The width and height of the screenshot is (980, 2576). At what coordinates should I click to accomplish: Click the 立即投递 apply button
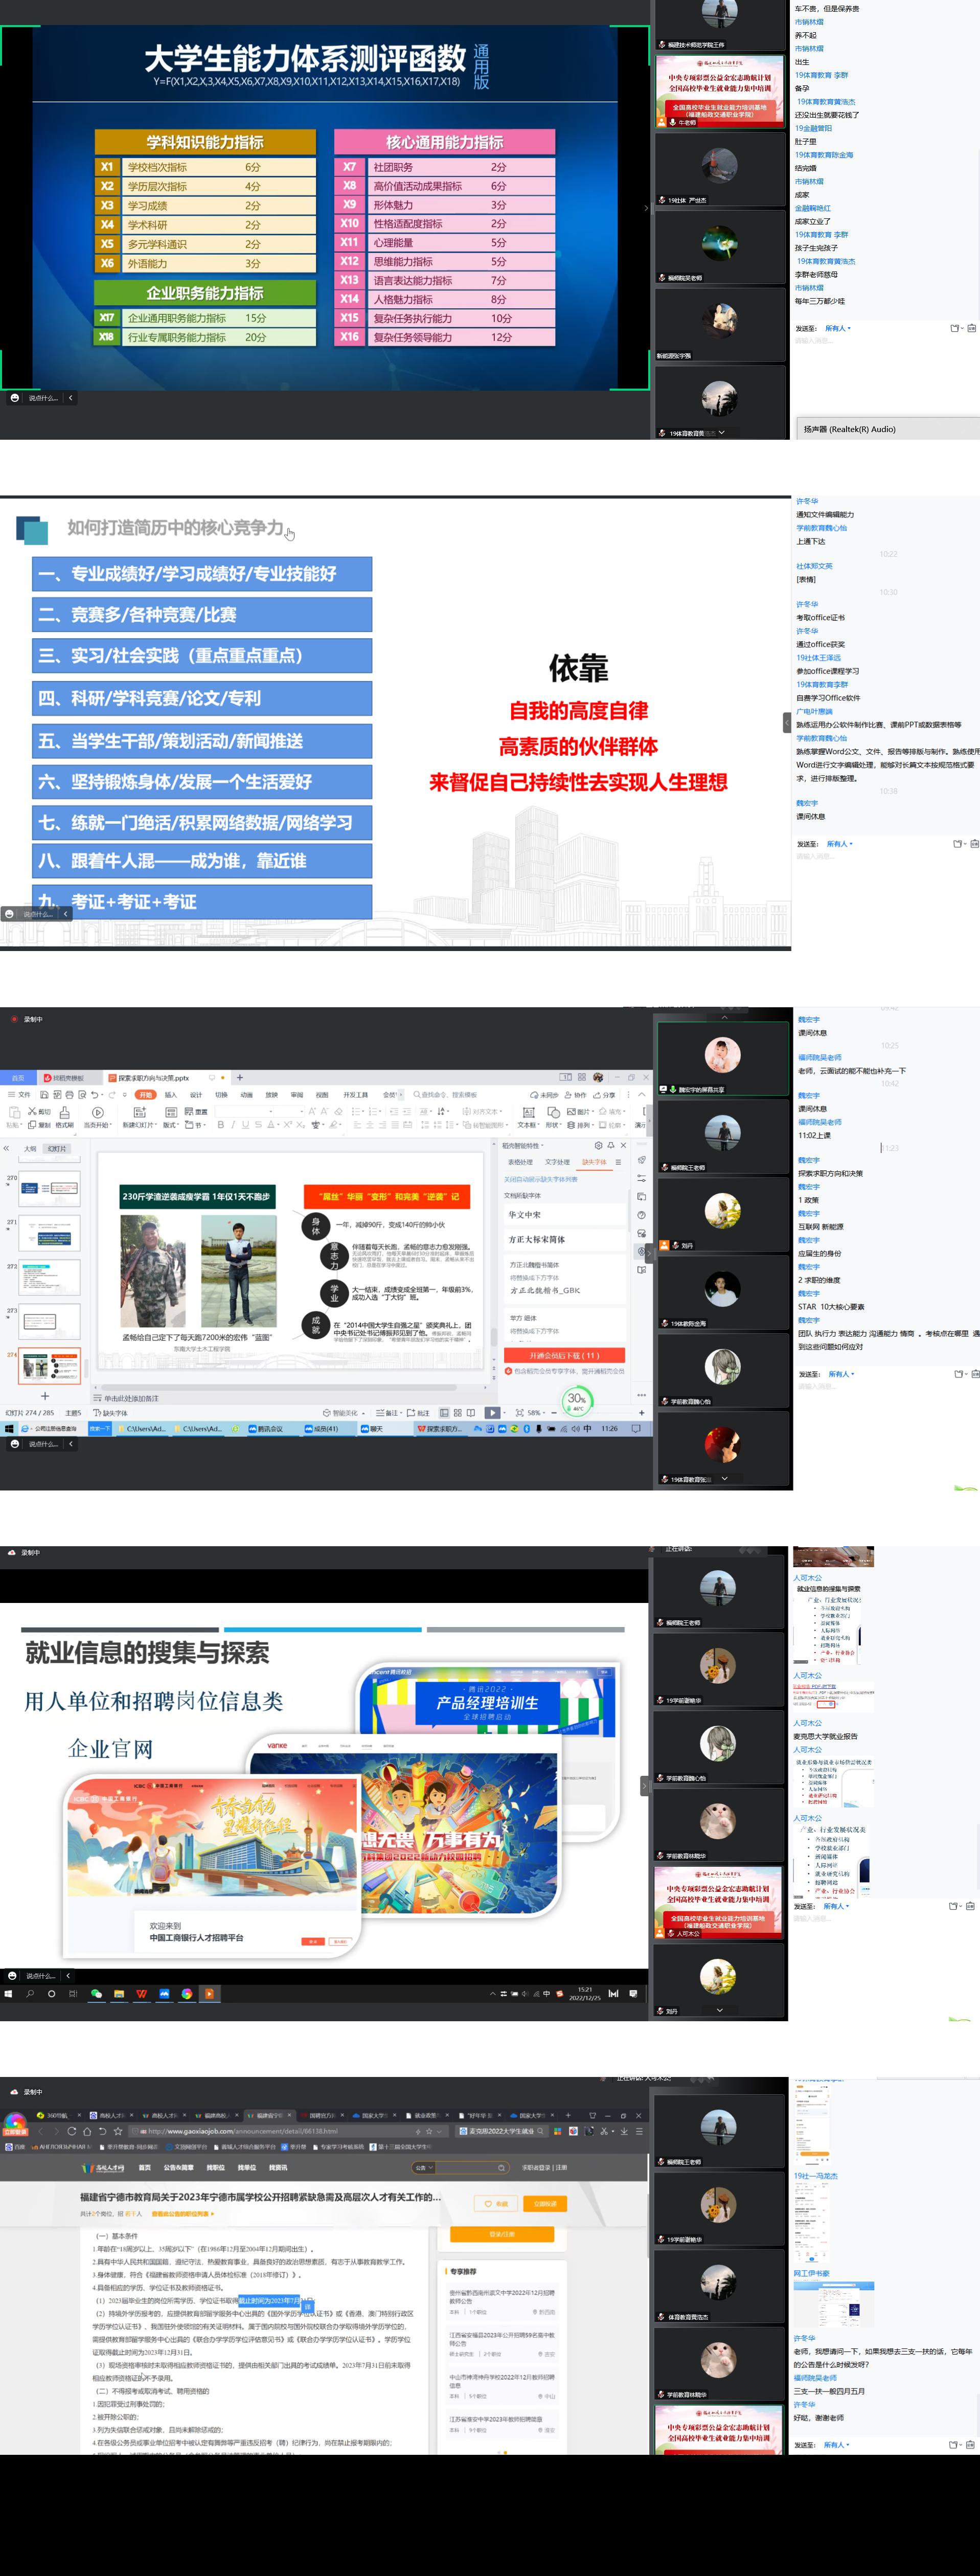point(545,2204)
